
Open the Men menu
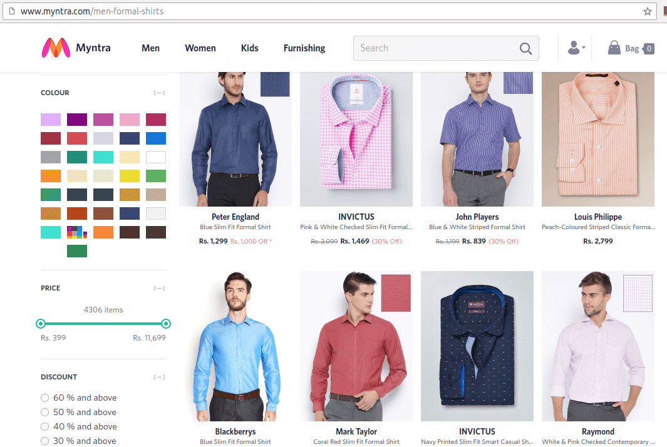point(150,48)
